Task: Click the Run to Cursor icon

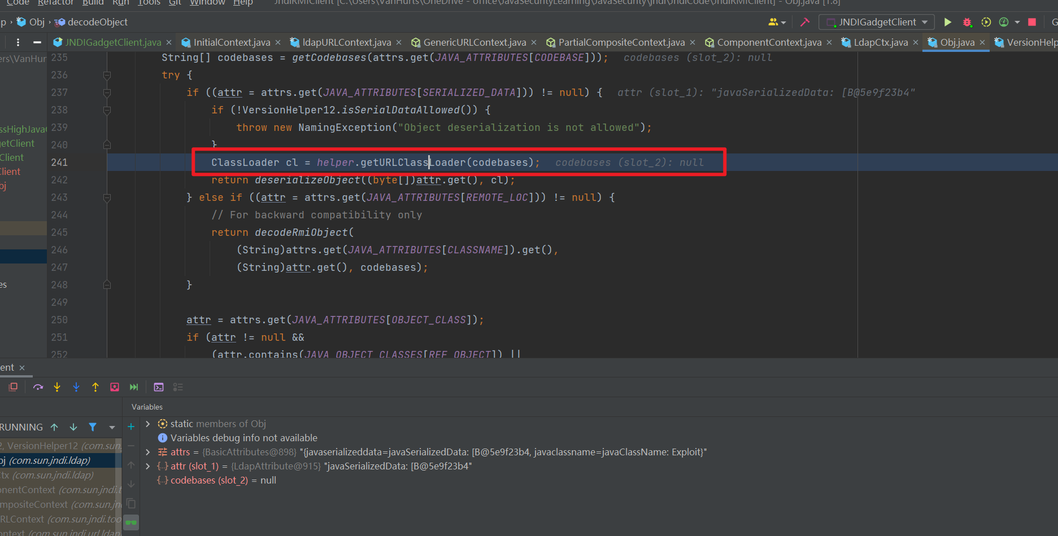Action: [x=134, y=387]
